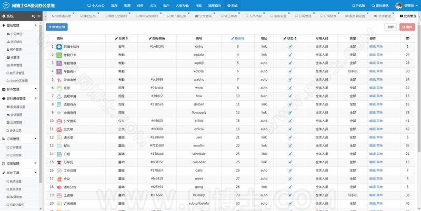
Task: Open the 手机版 mobile version link
Action: (x=358, y=6)
